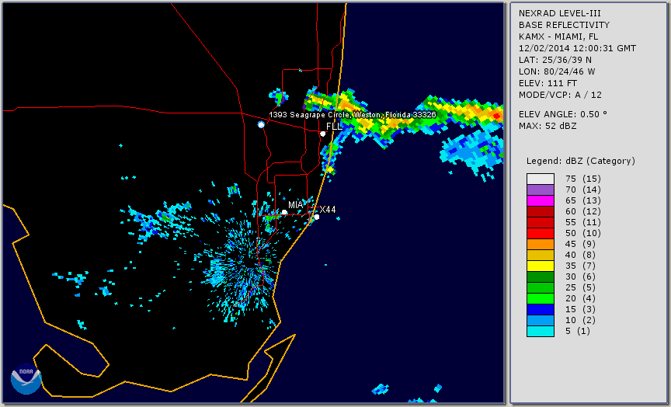This screenshot has width=671, height=407.
Task: Pick the 40 dBZ gold legend swatch
Action: click(541, 255)
